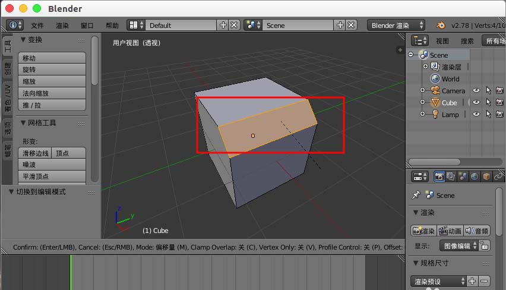Open the Info editor type selector
The height and width of the screenshot is (290, 506).
(x=15, y=25)
